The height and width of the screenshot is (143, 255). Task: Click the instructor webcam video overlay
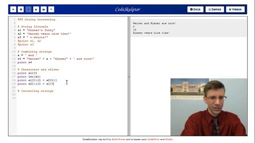click(x=209, y=107)
